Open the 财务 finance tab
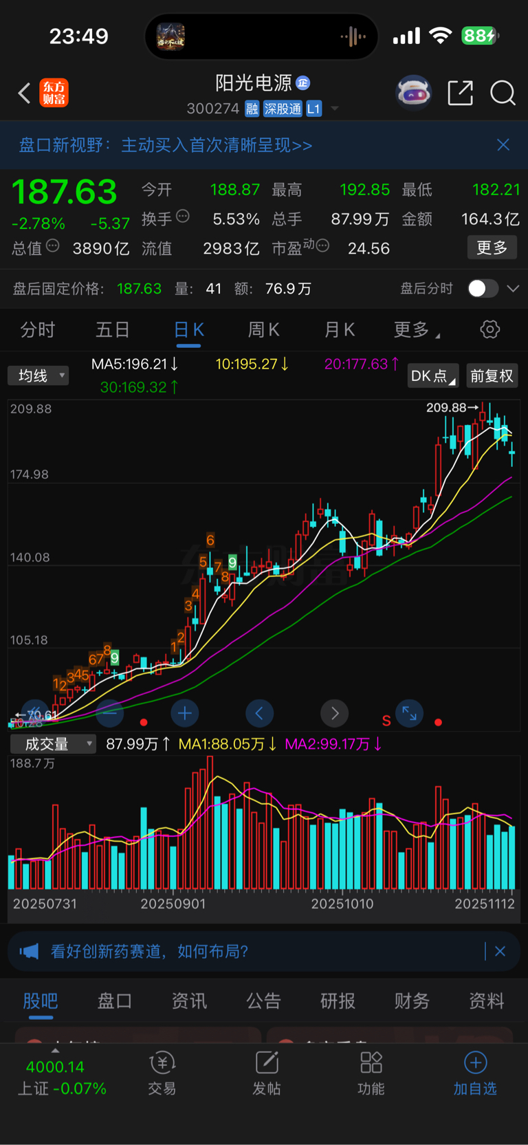This screenshot has width=528, height=1145. coord(412,1001)
